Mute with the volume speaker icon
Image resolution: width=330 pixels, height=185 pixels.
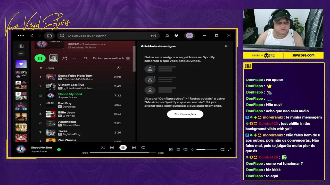click(193, 150)
